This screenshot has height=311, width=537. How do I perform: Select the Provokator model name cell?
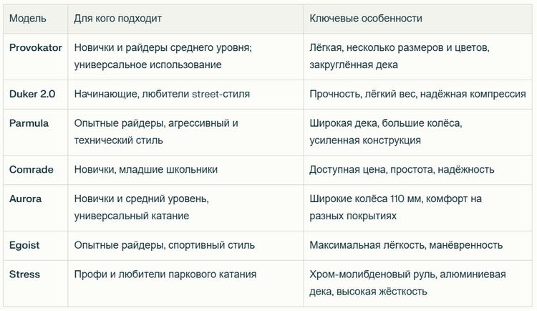pyautogui.click(x=36, y=47)
